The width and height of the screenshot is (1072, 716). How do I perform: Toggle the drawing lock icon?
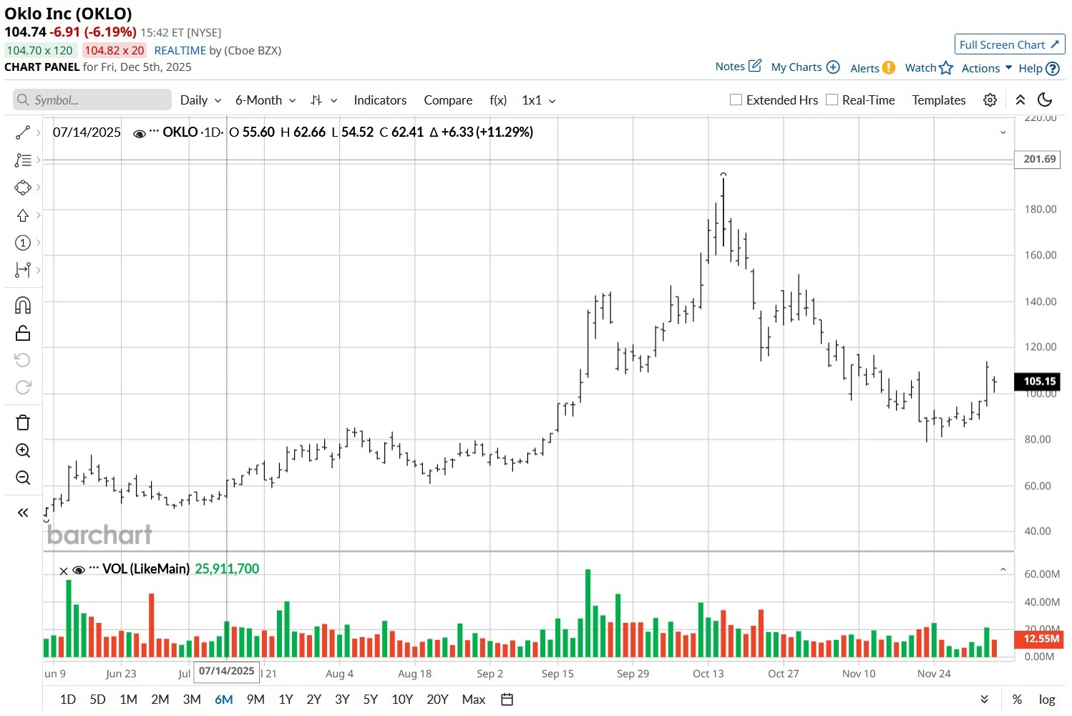pos(23,333)
